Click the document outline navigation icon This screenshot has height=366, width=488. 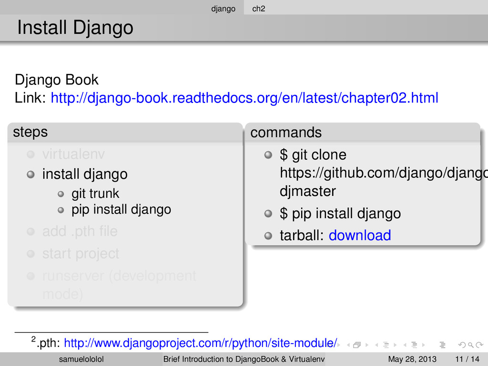[x=442, y=345]
